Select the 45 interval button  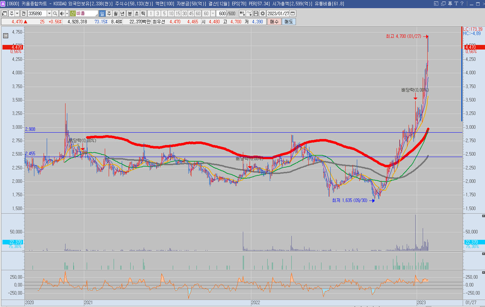coord(191,13)
